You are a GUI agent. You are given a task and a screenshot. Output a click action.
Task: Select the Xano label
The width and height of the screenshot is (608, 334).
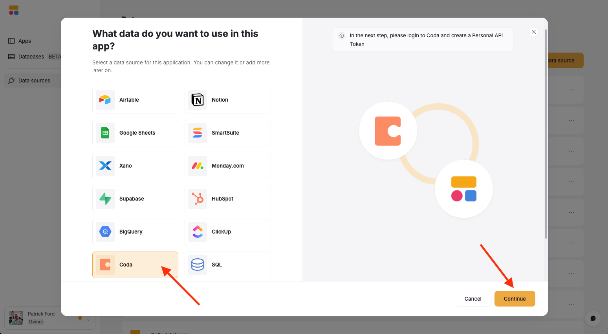pyautogui.click(x=126, y=166)
